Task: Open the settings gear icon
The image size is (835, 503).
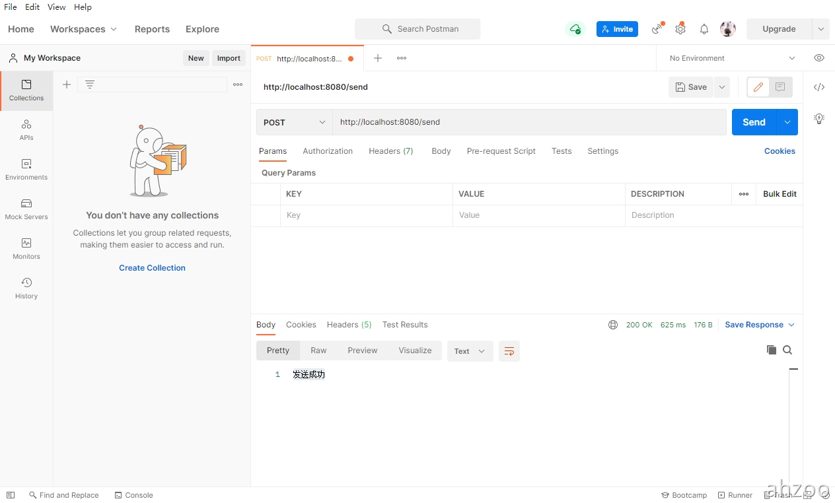Action: tap(680, 29)
